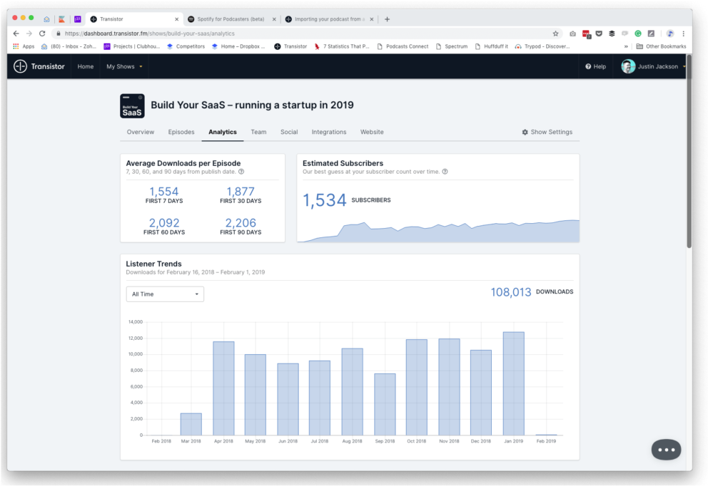Go to the Integrations tab

tap(329, 132)
